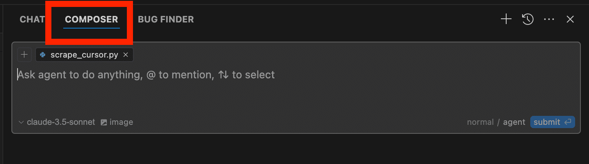Remove the scrape_cursor.py file chip
Viewport: 589px width, 164px height.
126,55
